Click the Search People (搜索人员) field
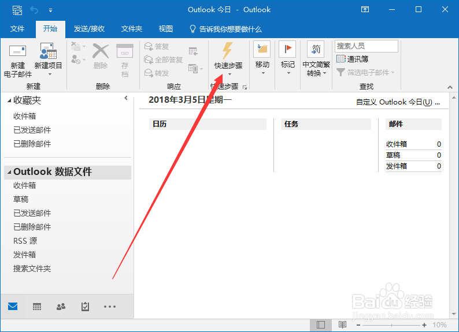This screenshot has height=332, width=459. [x=366, y=46]
